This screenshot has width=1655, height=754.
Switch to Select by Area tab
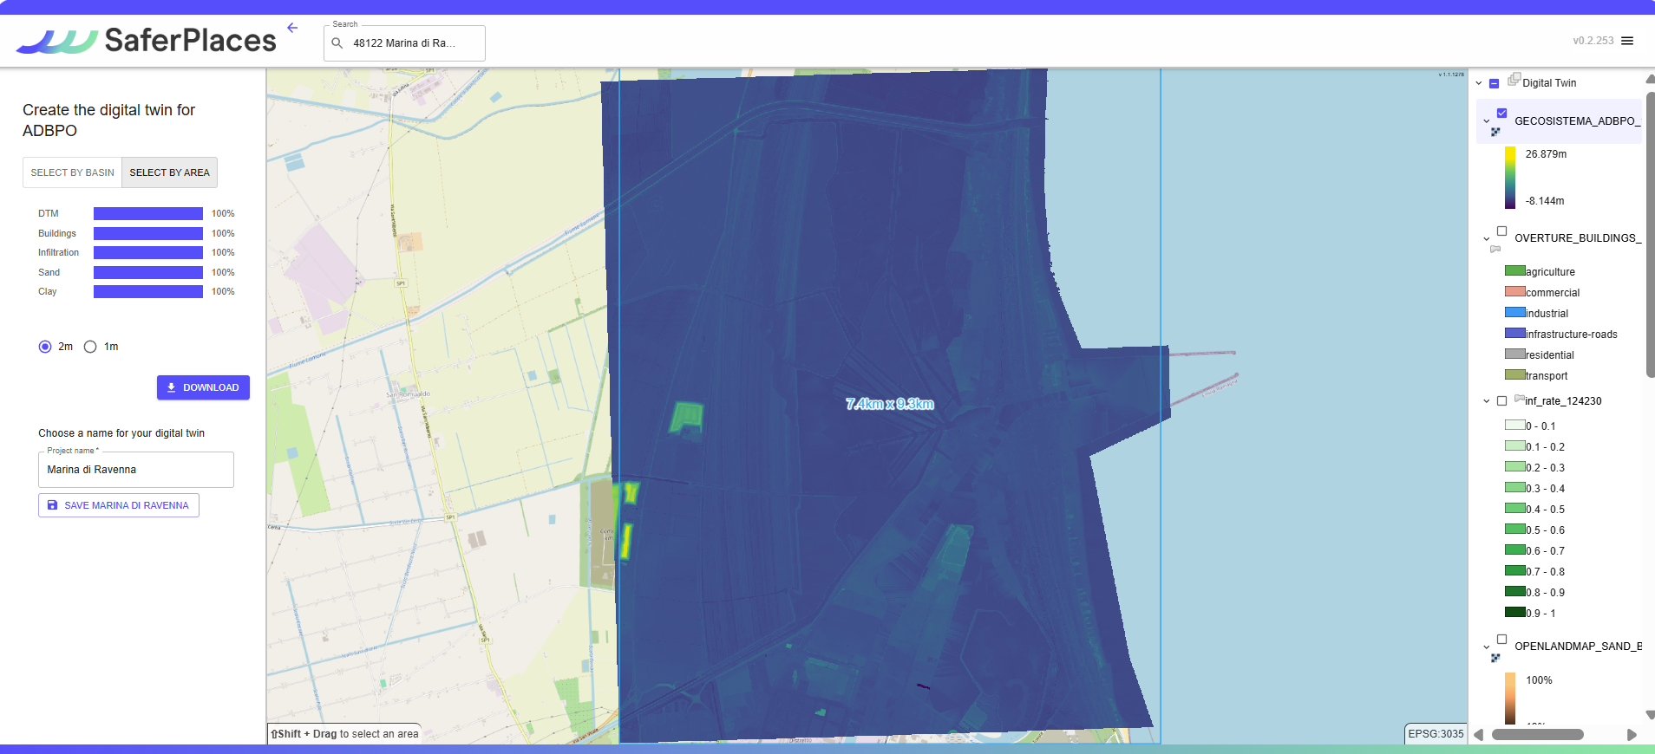pos(169,172)
